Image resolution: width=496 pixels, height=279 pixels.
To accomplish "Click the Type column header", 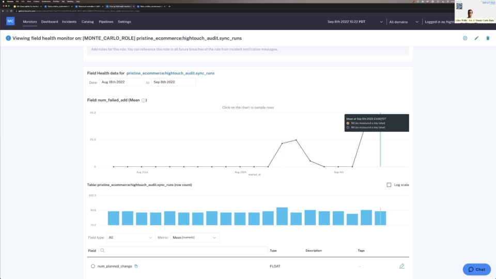I will coord(273,251).
